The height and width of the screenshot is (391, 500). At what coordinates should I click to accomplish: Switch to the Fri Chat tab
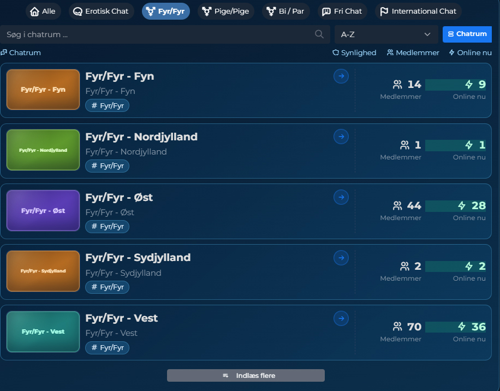pyautogui.click(x=342, y=11)
